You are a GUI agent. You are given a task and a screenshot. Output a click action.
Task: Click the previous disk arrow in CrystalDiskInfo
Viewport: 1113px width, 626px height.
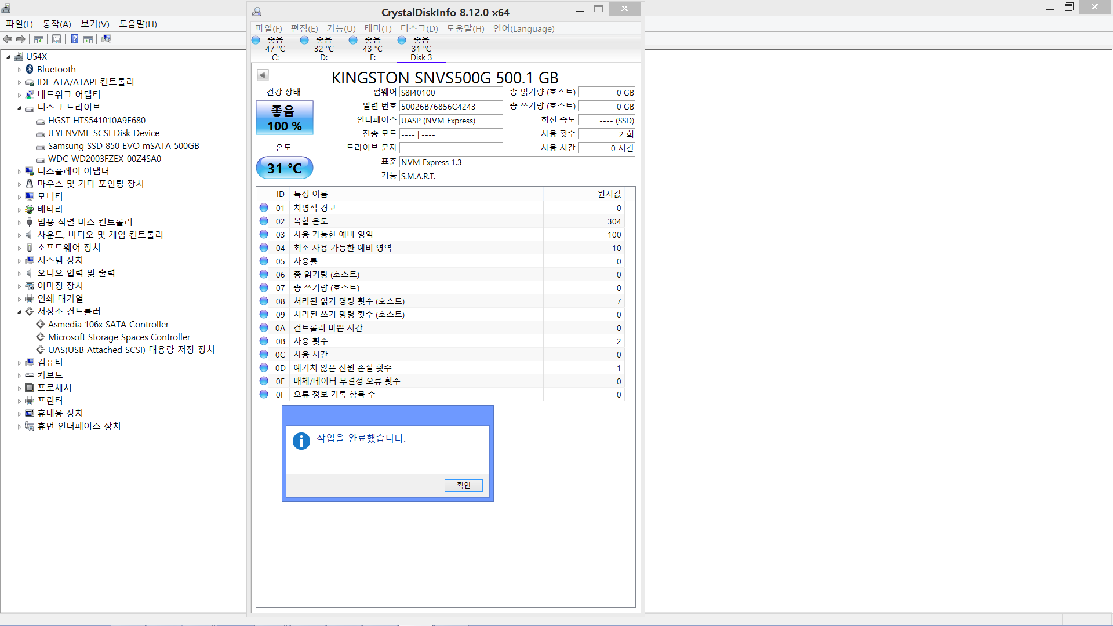[x=263, y=75]
